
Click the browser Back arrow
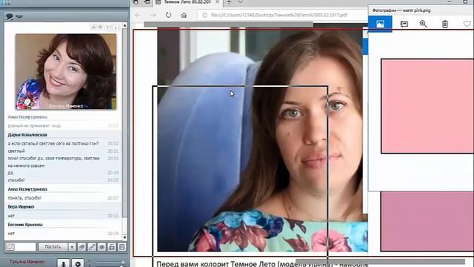[138, 15]
